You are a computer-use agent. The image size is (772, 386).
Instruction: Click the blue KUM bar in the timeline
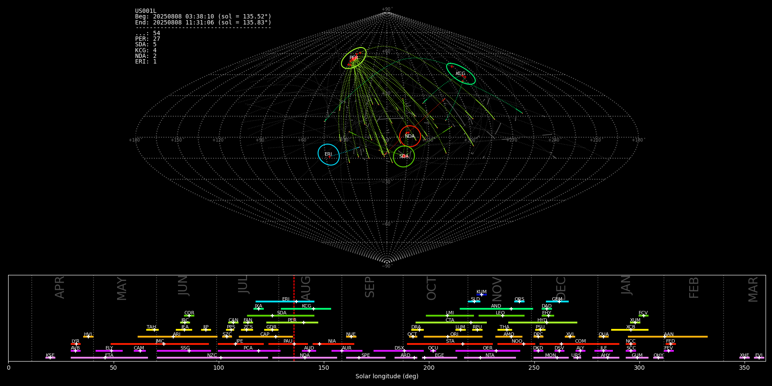482,295
